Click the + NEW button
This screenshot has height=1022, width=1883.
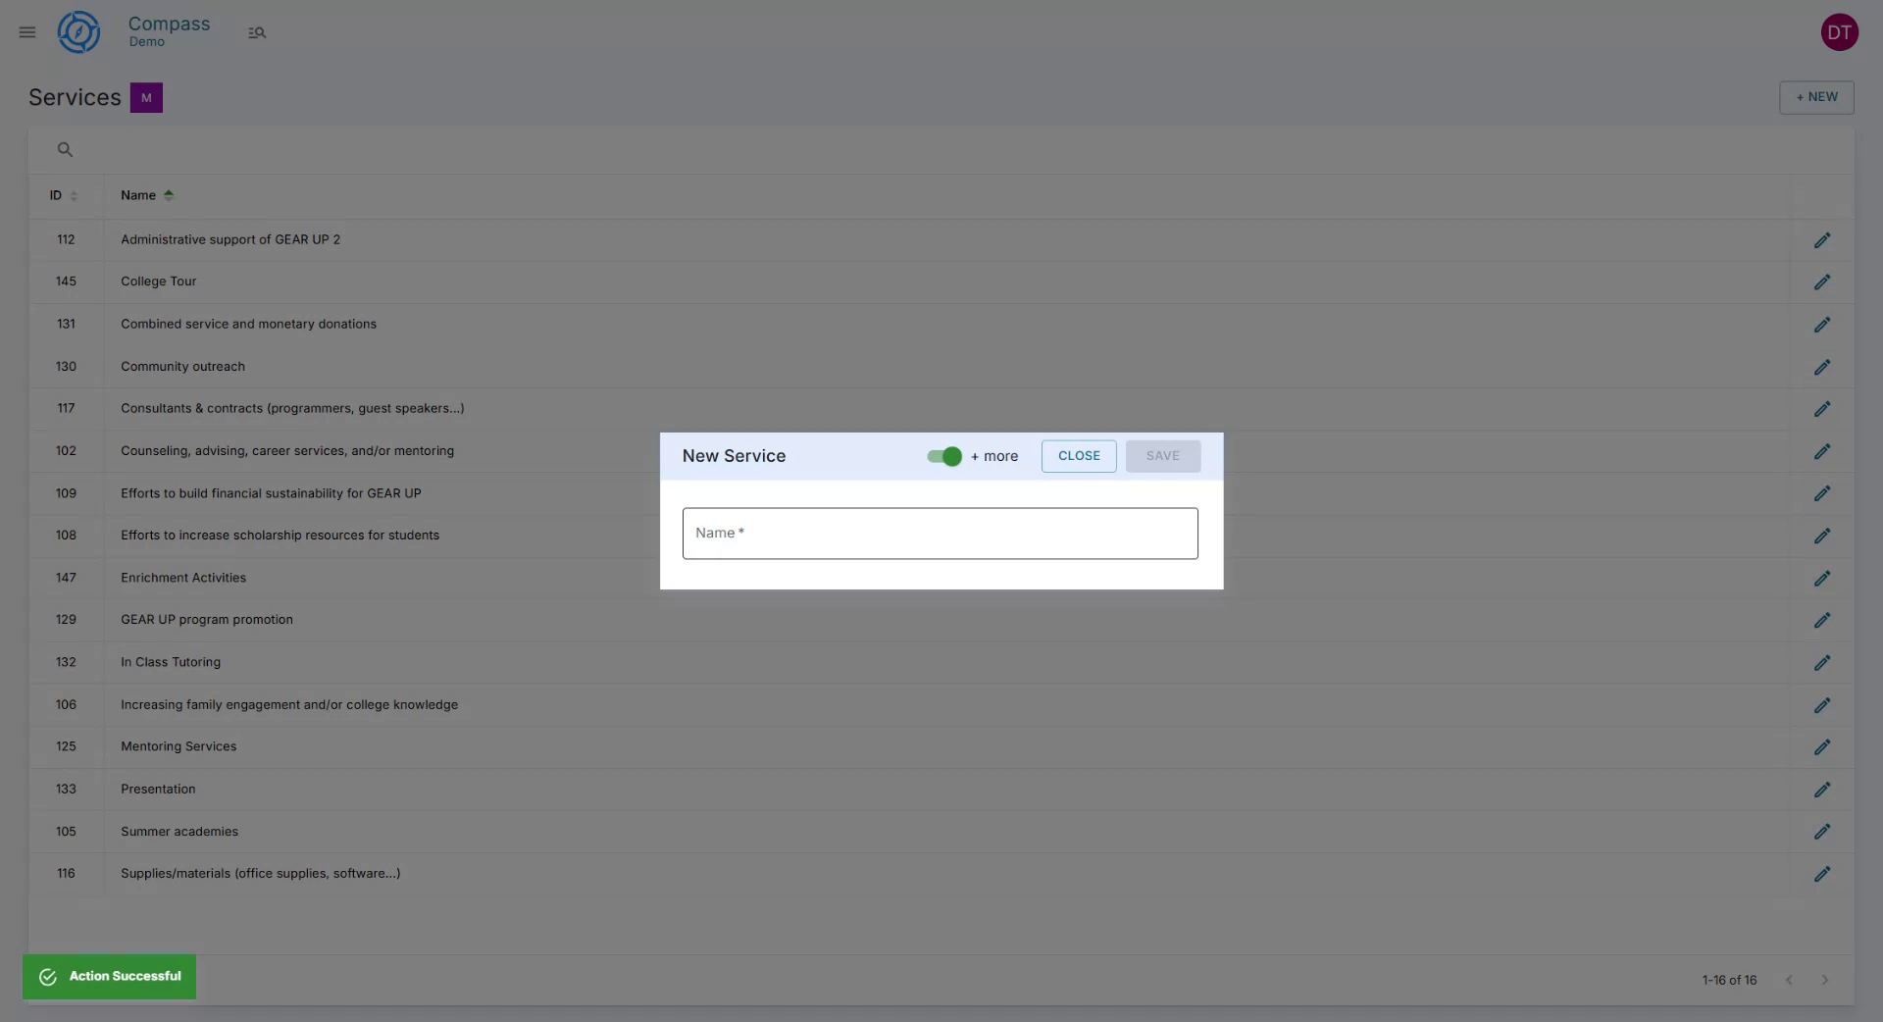(x=1816, y=96)
